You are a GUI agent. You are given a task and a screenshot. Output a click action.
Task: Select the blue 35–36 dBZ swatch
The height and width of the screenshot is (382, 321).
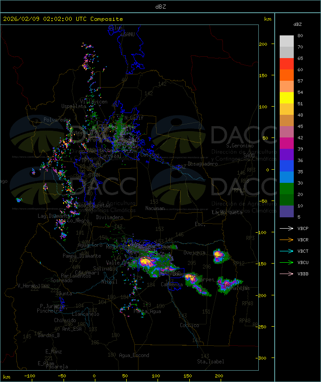[x=286, y=166]
